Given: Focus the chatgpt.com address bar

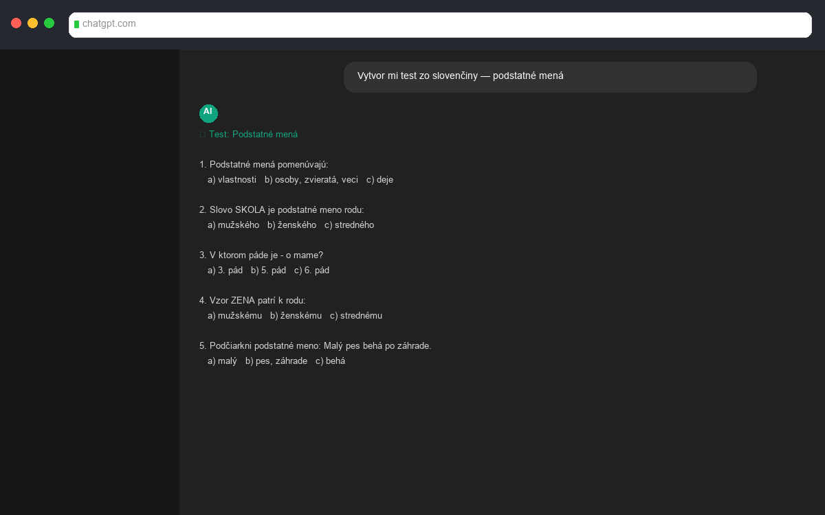Looking at the screenshot, I should point(440,24).
